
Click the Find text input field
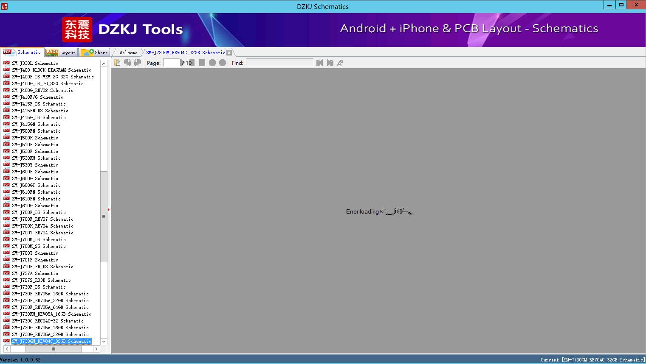279,63
